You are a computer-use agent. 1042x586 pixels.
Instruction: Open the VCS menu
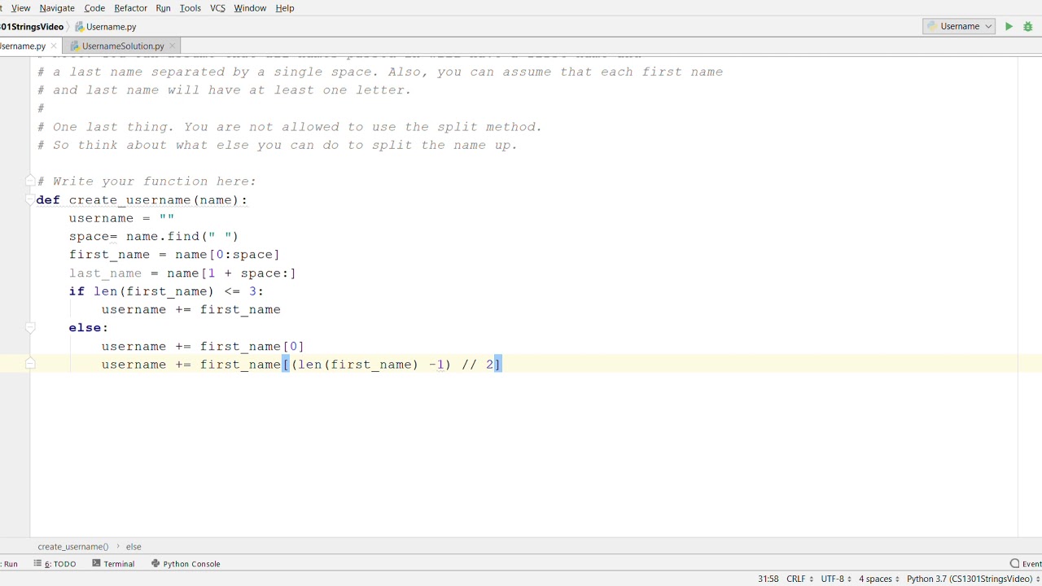pyautogui.click(x=217, y=8)
